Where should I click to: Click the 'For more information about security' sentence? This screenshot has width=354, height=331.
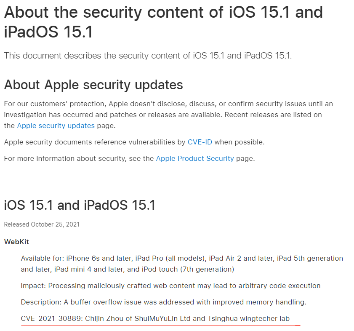pyautogui.click(x=129, y=159)
